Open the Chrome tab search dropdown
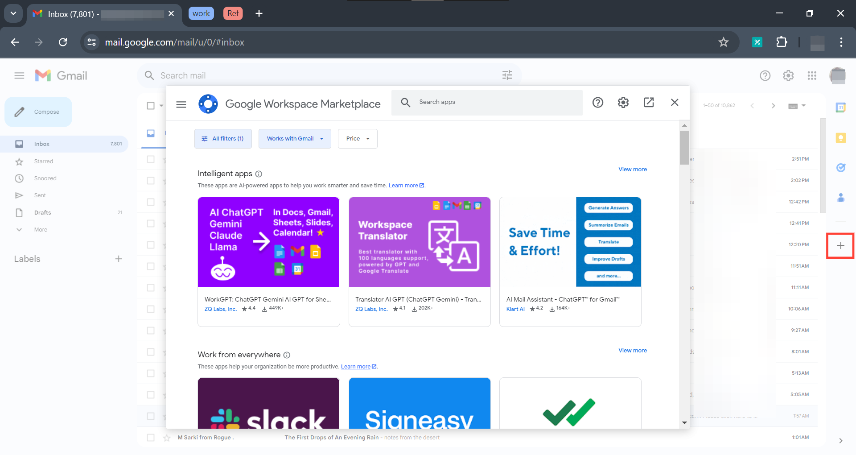The width and height of the screenshot is (856, 455). 13,13
